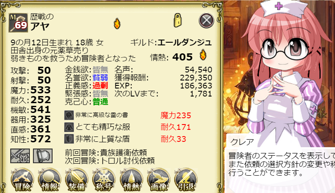This screenshot has height=193, width=335.
Task: Open the 冒険 adventure menu button
Action: click(22, 180)
